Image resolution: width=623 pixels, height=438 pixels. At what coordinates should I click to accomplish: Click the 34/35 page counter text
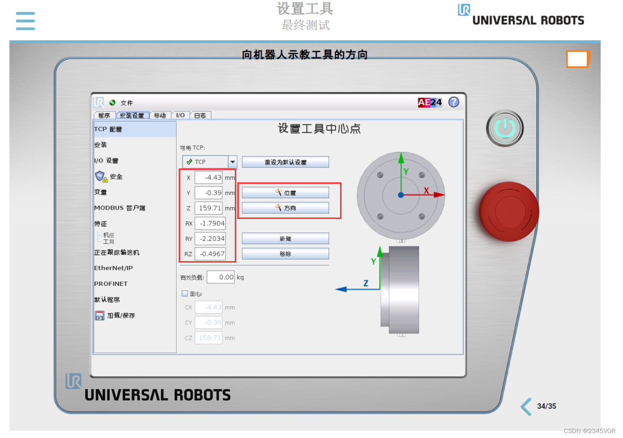tap(547, 406)
